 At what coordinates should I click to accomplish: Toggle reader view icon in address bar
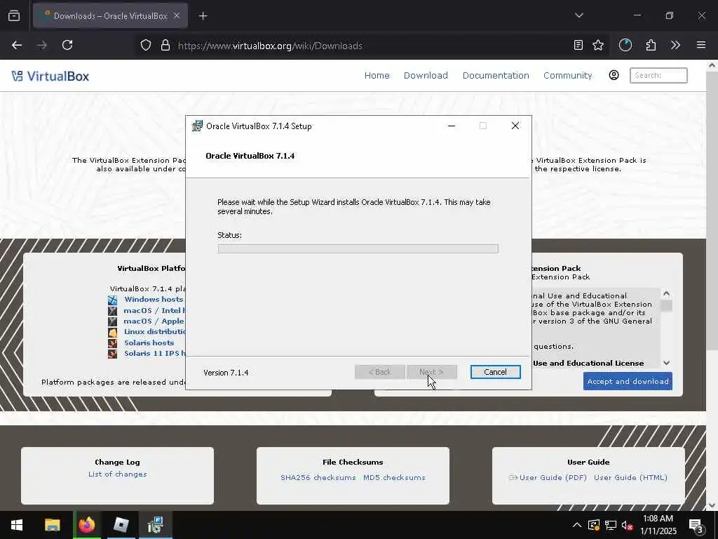click(578, 45)
